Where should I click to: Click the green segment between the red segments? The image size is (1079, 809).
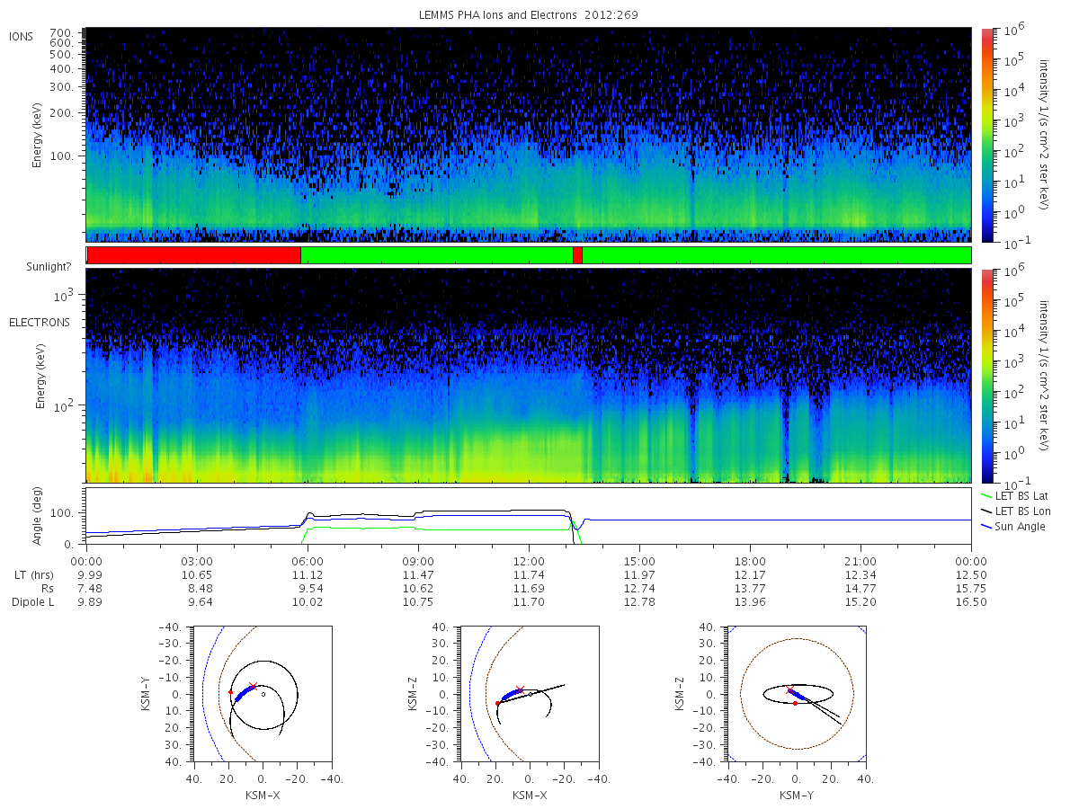(x=436, y=255)
